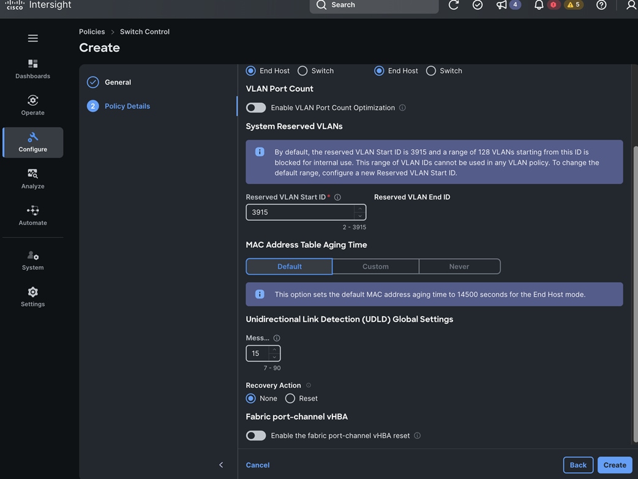Decrement the Reserved VLAN Start ID
The image size is (638, 479).
click(359, 216)
